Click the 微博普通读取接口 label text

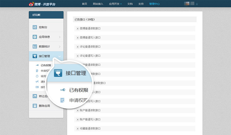90,29
